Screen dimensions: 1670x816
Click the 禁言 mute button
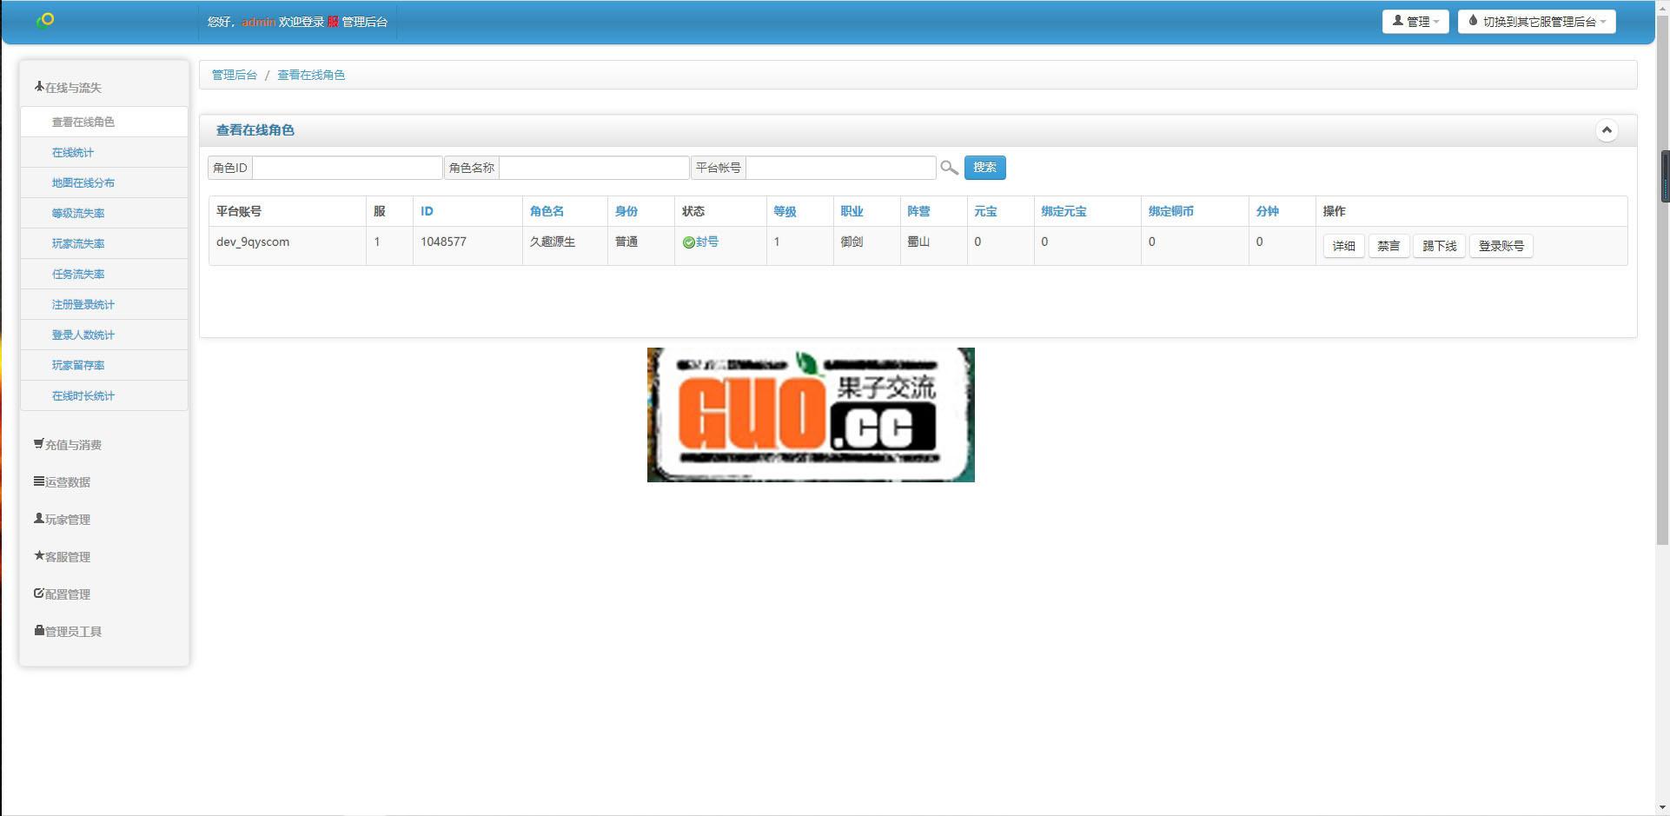[1388, 246]
